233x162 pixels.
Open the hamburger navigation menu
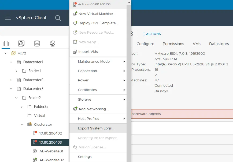(x=8, y=18)
